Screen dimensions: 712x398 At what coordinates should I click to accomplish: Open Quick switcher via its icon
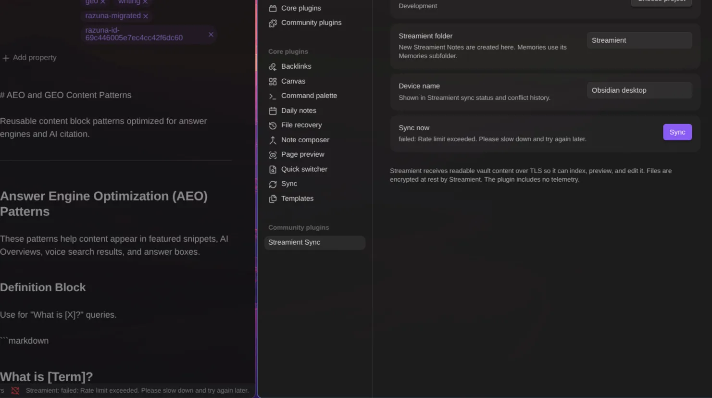click(x=273, y=170)
